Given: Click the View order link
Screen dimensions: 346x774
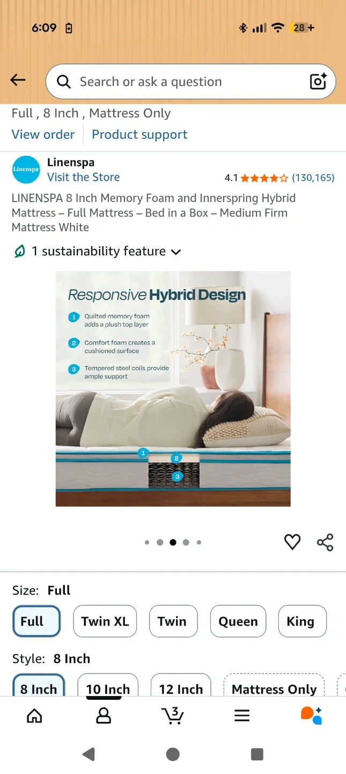Looking at the screenshot, I should point(43,134).
